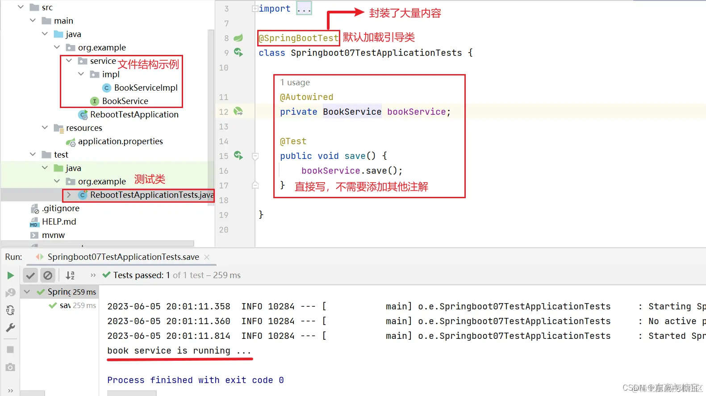Viewport: 706px width, 396px height.
Task: Click BookService interface icon
Action: tap(95, 101)
